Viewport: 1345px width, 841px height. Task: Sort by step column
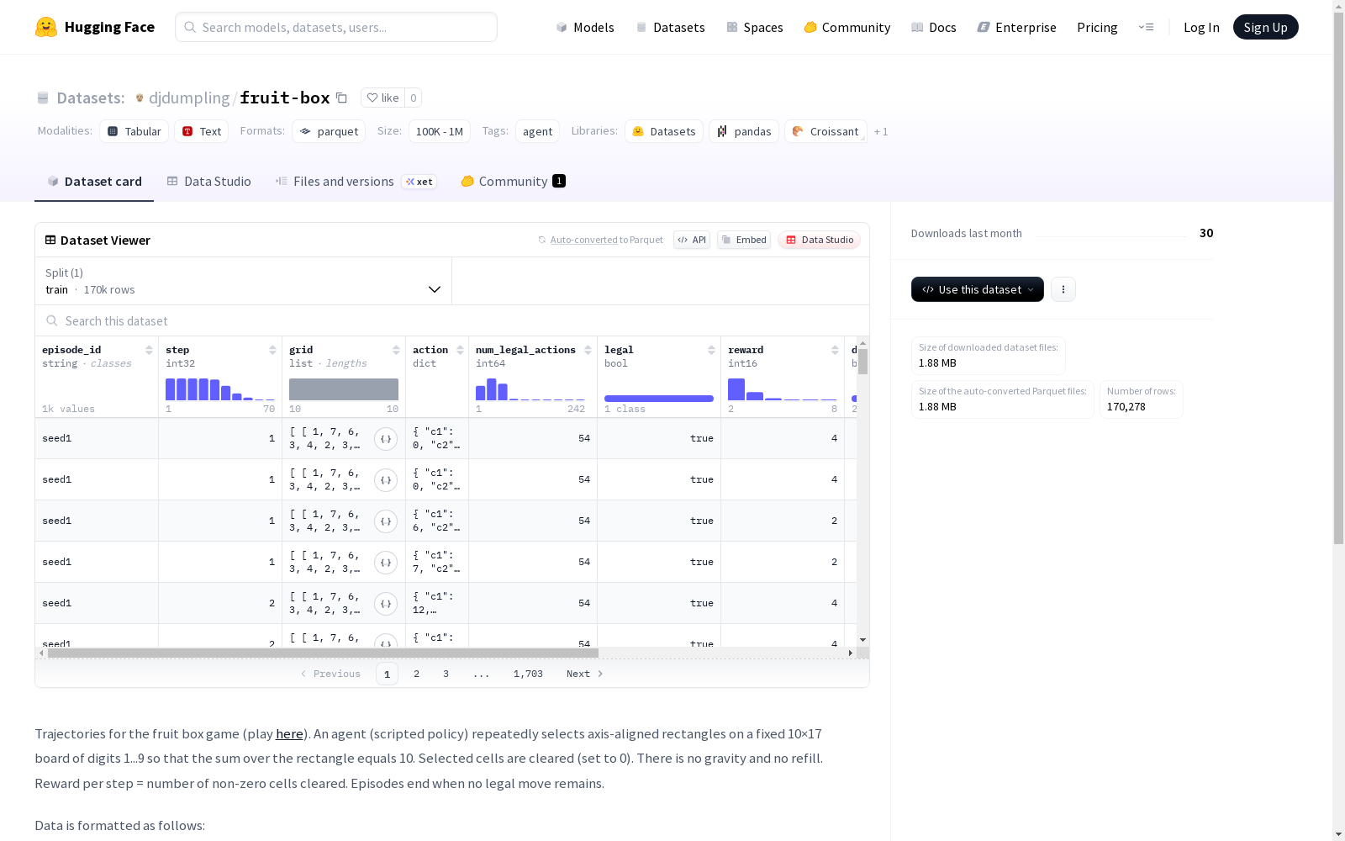click(272, 350)
